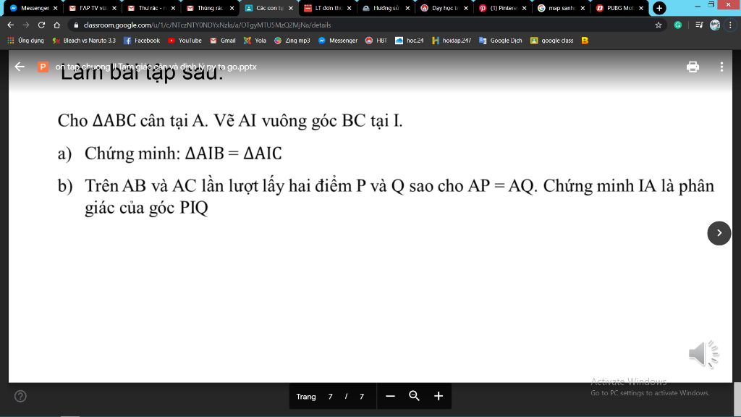The height and width of the screenshot is (417, 741).
Task: Minimize the Chrome window
Action: [698, 6]
